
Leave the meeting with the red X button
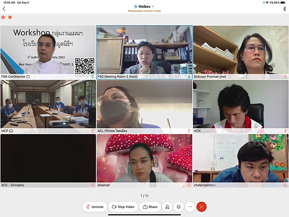point(201,206)
